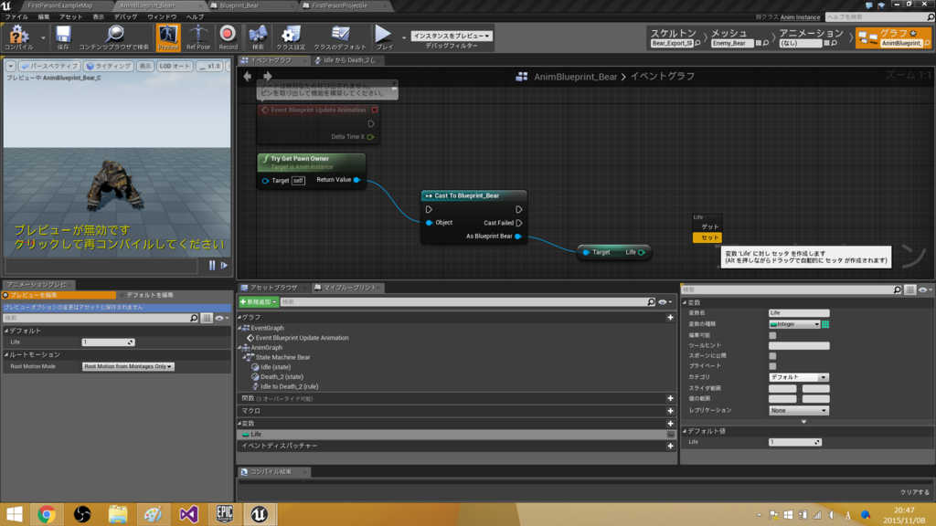Open eye view options in My Blueprint
The height and width of the screenshot is (526, 936).
click(665, 302)
